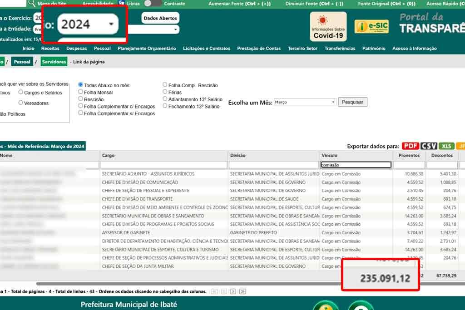This screenshot has height=310, width=465.
Task: Click the Pessoal breadcrumb link
Action: pyautogui.click(x=22, y=62)
